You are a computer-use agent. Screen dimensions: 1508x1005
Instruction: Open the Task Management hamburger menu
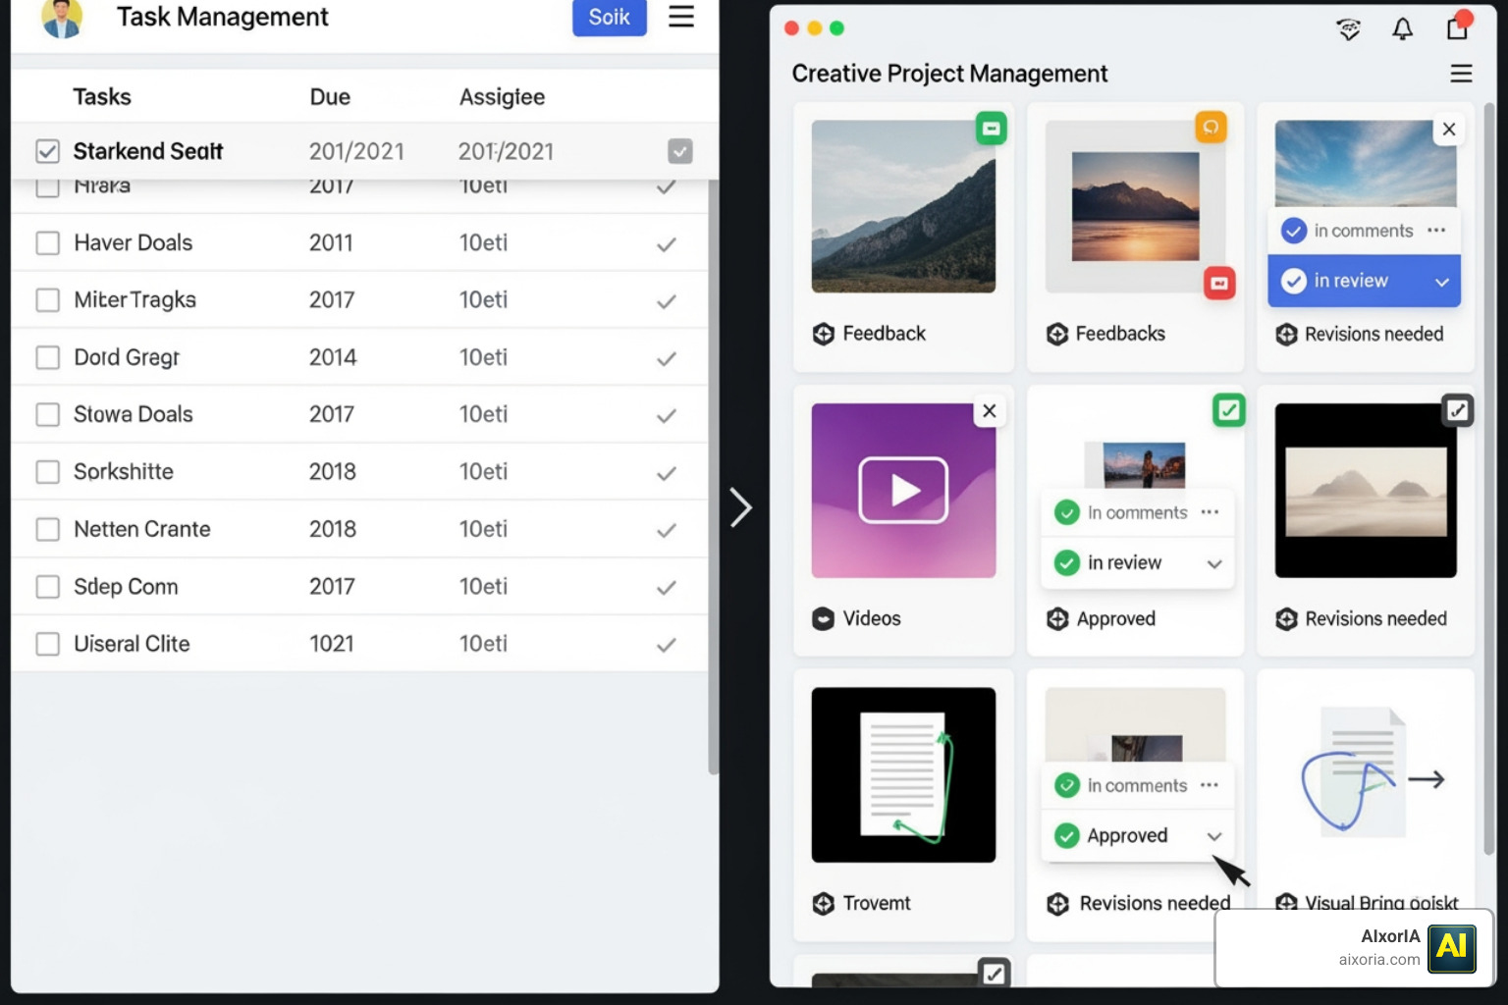(681, 17)
